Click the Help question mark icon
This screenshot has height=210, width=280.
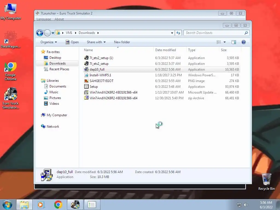coord(243,42)
